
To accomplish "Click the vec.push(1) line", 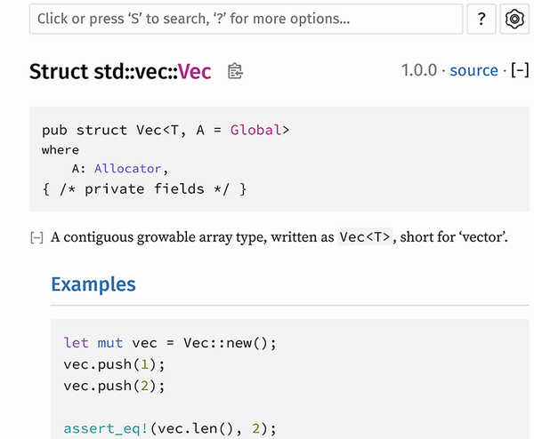I will pyautogui.click(x=114, y=364).
